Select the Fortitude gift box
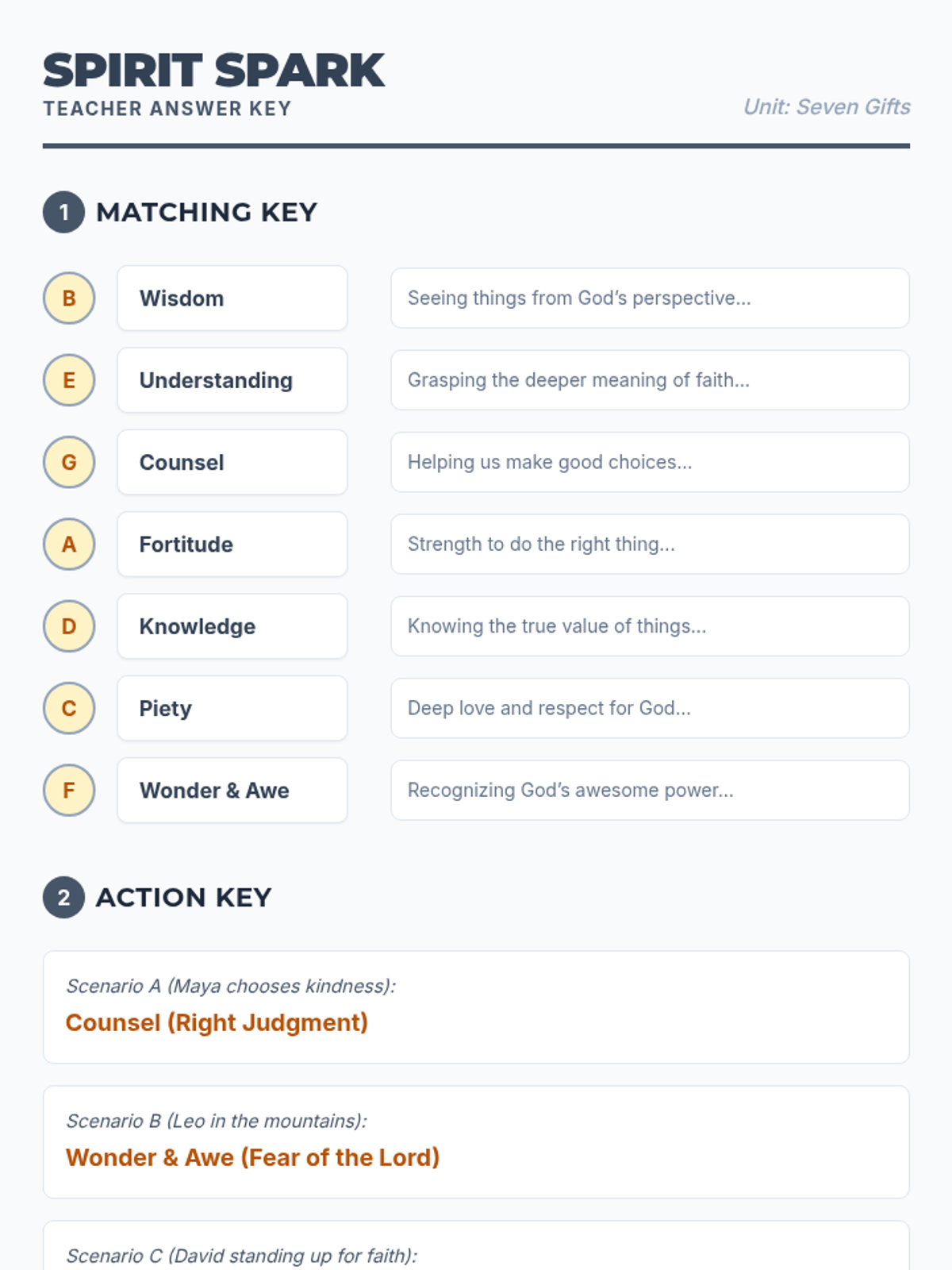The image size is (952, 1270). (x=232, y=545)
